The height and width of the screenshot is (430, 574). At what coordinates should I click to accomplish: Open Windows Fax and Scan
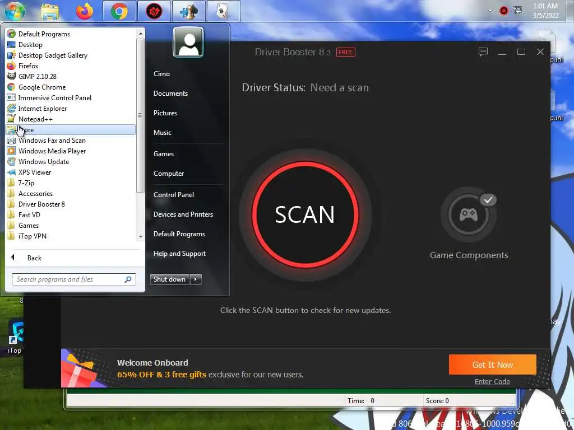click(x=71, y=141)
